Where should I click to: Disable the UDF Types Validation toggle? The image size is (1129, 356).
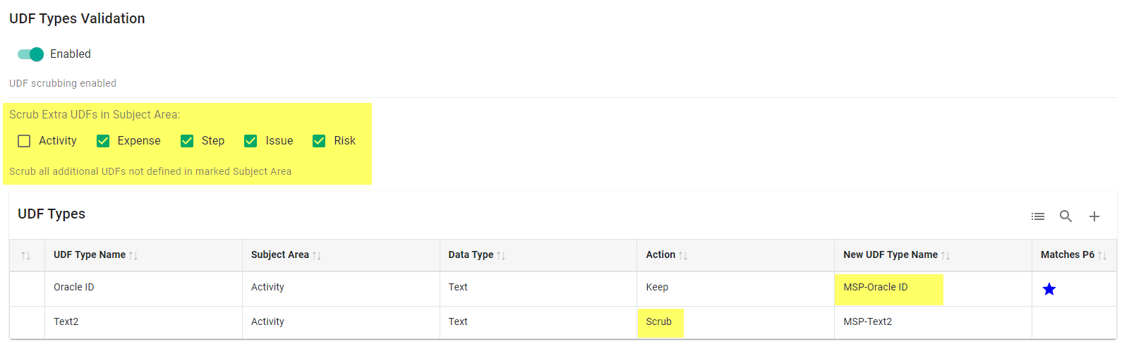click(x=31, y=54)
